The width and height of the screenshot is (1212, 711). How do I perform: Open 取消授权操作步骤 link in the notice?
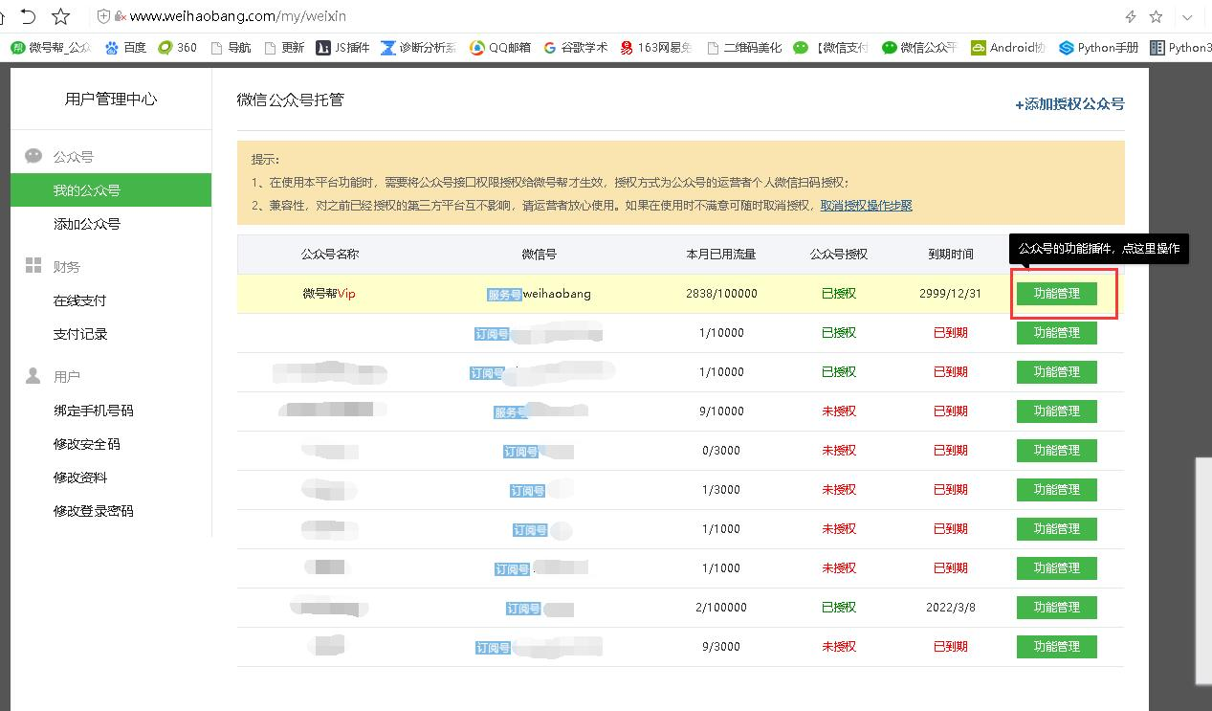867,206
